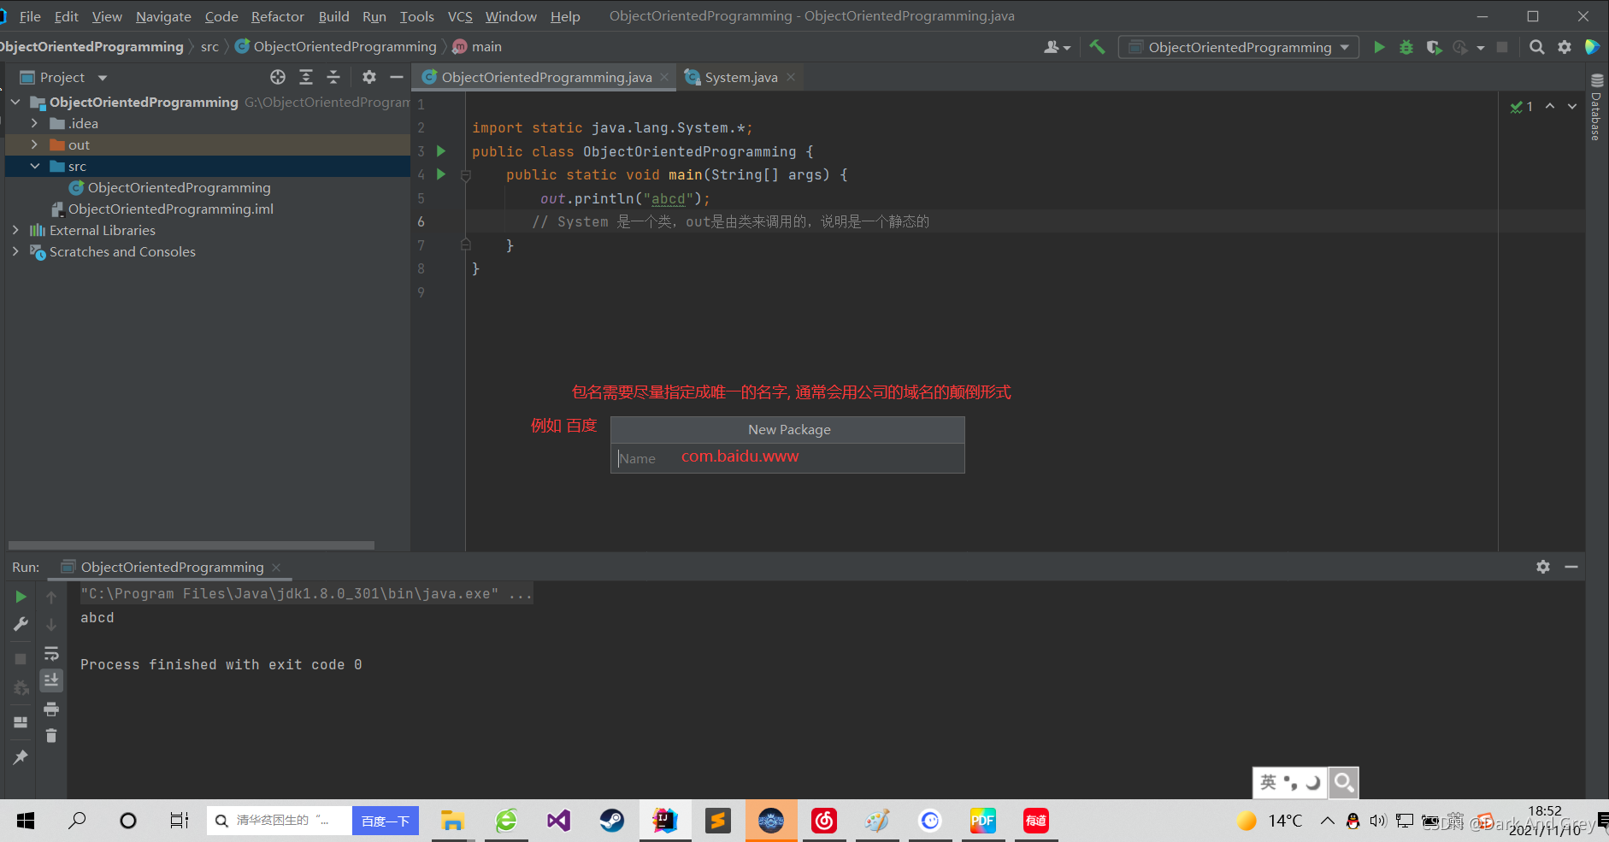1609x842 pixels.
Task: Click Collapse All icon in Project panel
Action: [x=333, y=77]
